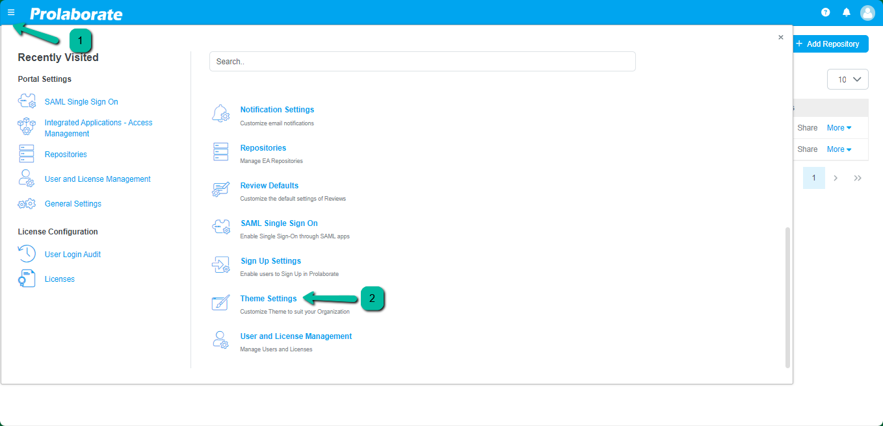Expand the first row's More dropdown
This screenshot has height=426, width=883.
point(839,128)
